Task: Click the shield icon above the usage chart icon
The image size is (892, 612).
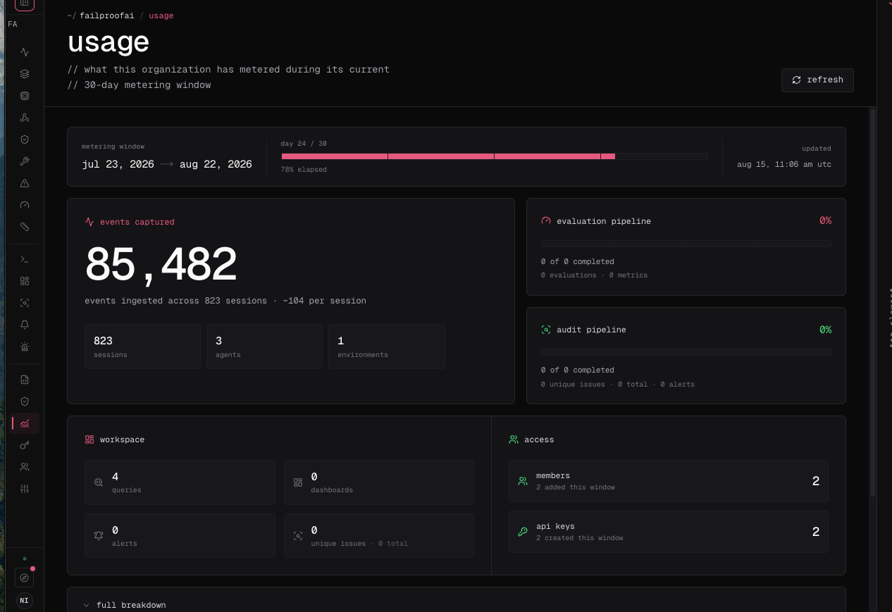Action: click(25, 401)
